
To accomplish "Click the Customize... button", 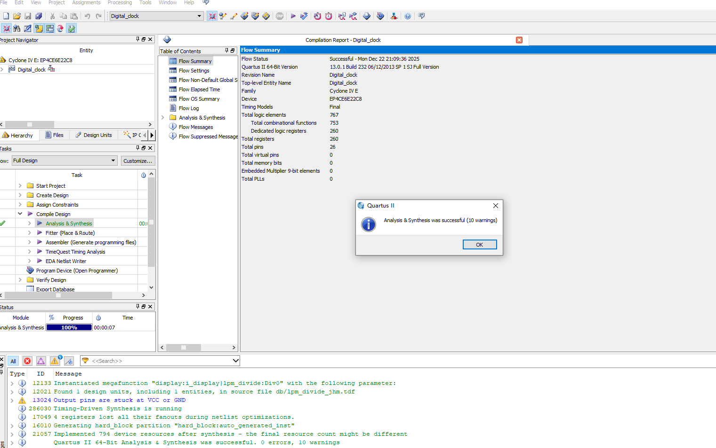I will 137,161.
